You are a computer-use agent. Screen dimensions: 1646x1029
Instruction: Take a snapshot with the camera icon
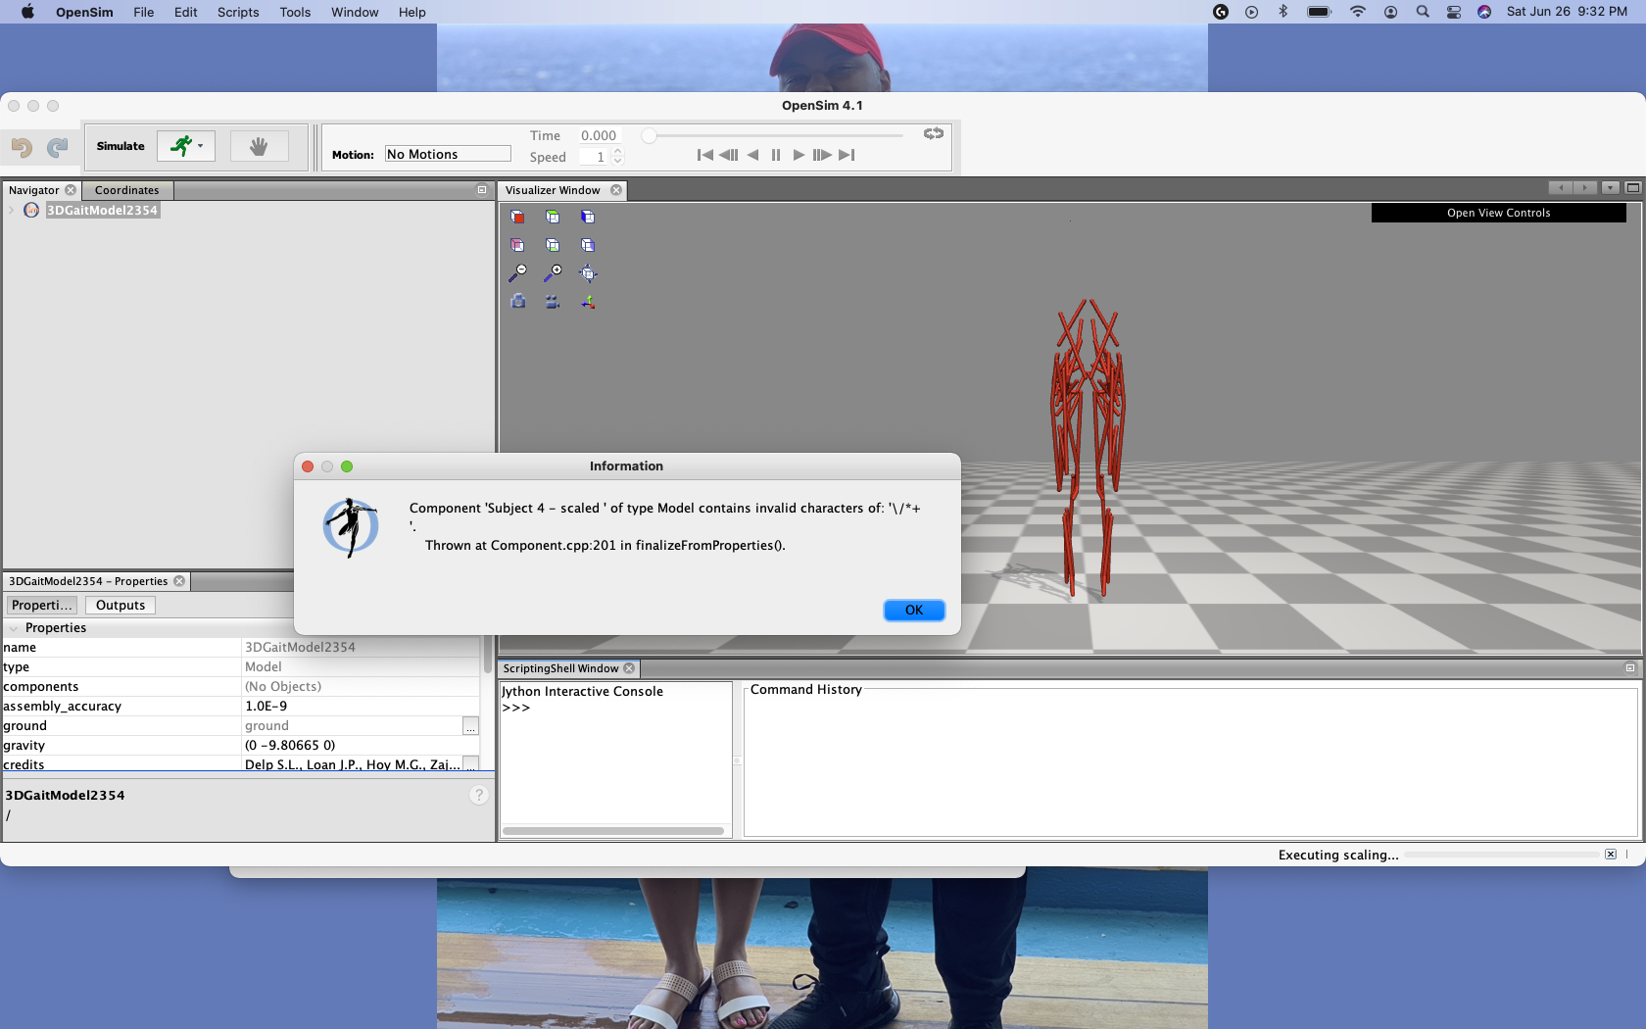click(517, 302)
